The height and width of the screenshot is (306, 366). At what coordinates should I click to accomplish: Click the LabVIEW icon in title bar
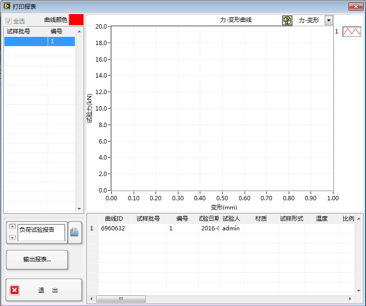pyautogui.click(x=7, y=6)
